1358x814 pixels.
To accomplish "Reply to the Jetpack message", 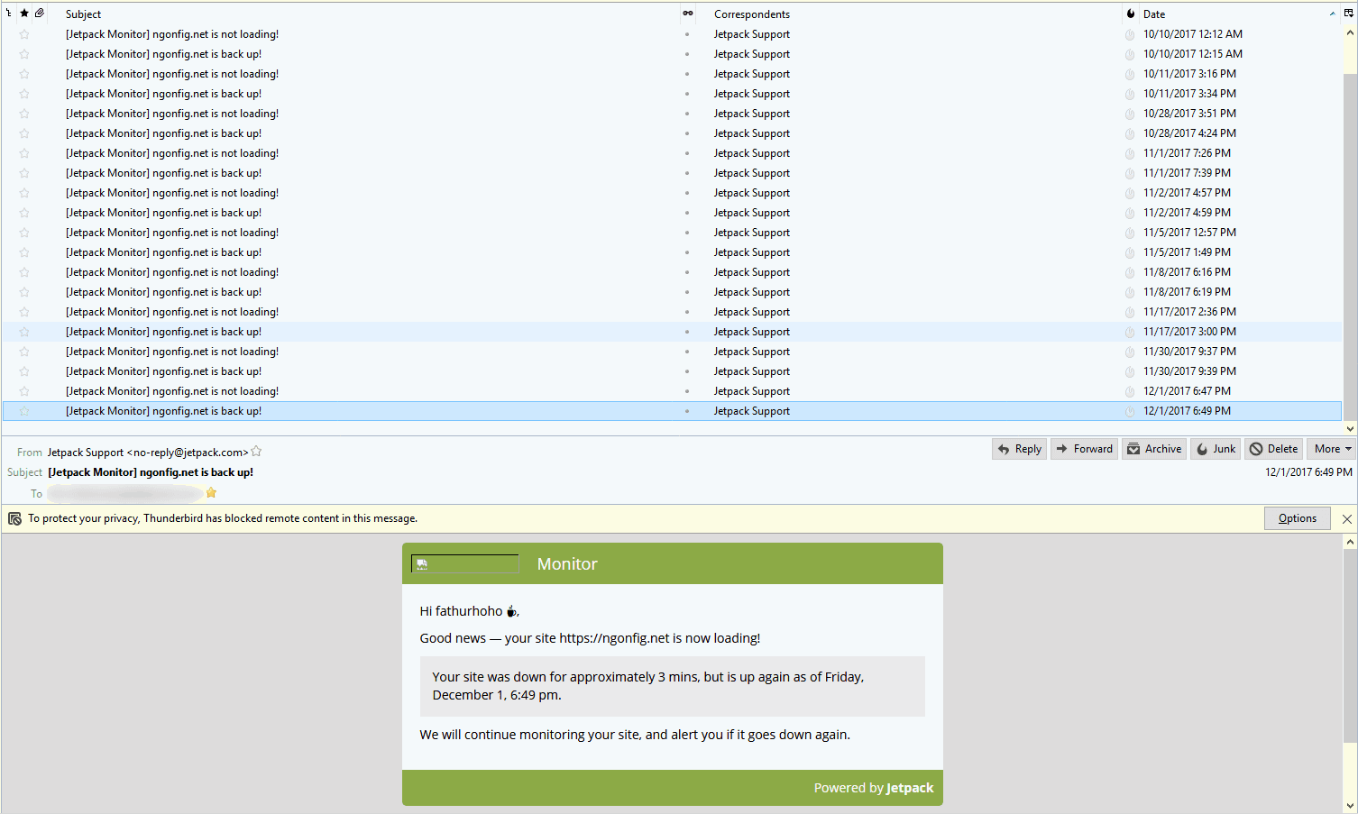I will (1019, 449).
